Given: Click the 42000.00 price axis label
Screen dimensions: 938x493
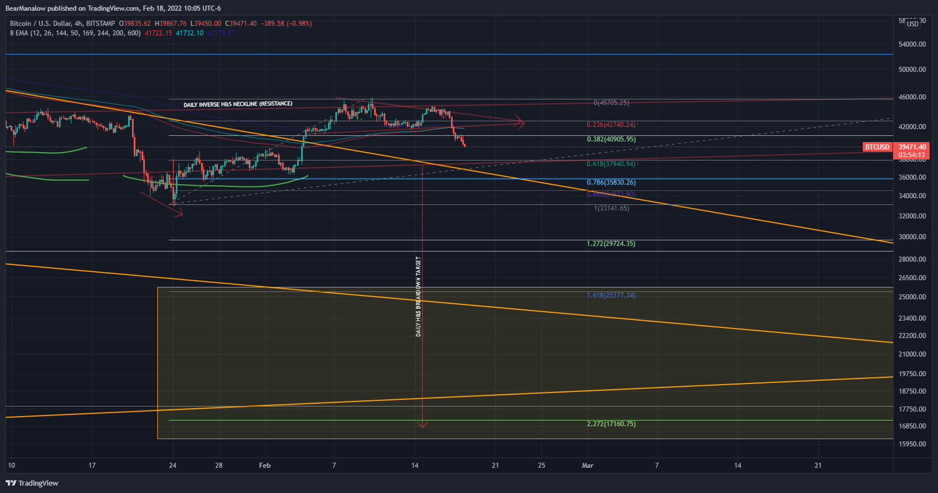Looking at the screenshot, I should pos(912,127).
